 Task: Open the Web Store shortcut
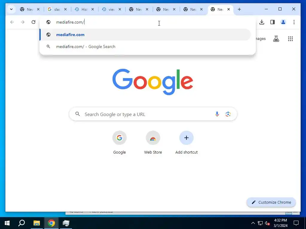tap(153, 142)
